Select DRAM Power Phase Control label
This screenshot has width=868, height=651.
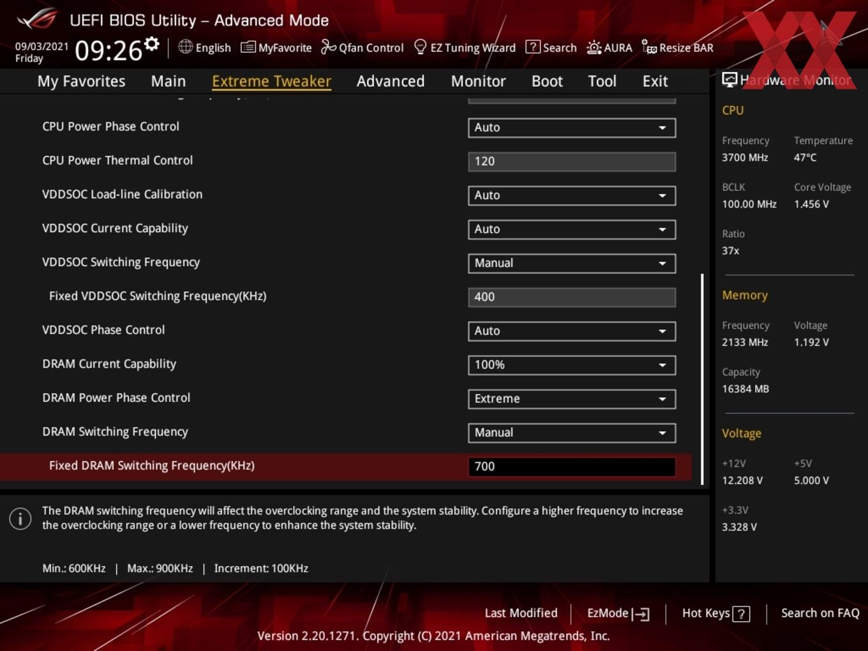tap(116, 398)
